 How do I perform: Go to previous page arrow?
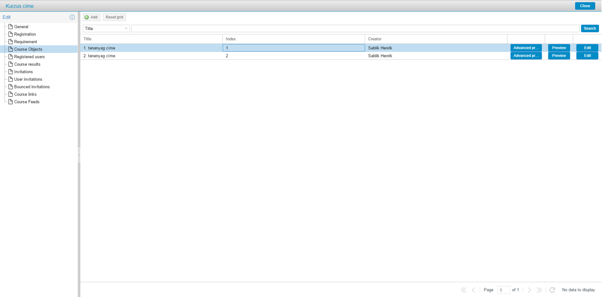coord(474,290)
